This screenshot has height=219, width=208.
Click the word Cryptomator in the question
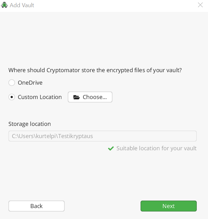(63, 70)
